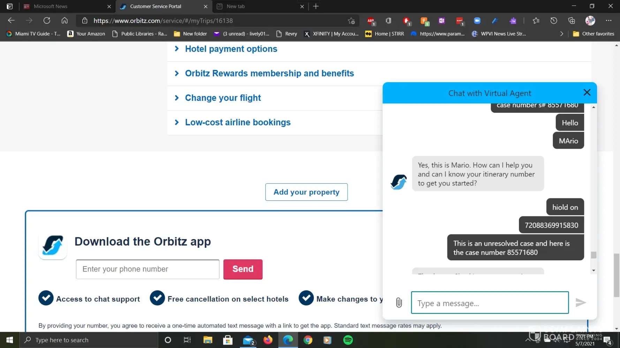
Task: Open the browser Favorites panel
Action: pyautogui.click(x=536, y=21)
